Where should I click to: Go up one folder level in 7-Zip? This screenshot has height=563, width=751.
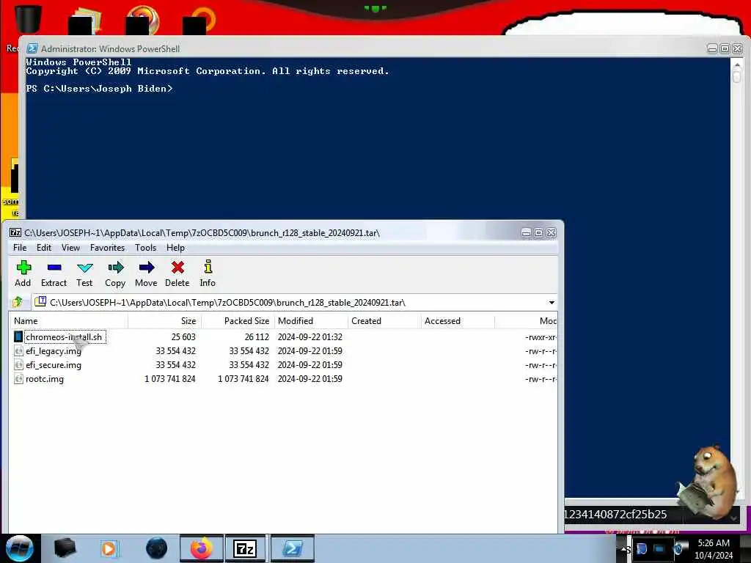click(18, 302)
